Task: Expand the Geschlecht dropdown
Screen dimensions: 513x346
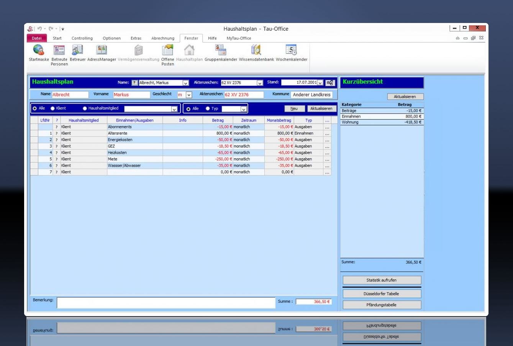Action: pos(189,95)
